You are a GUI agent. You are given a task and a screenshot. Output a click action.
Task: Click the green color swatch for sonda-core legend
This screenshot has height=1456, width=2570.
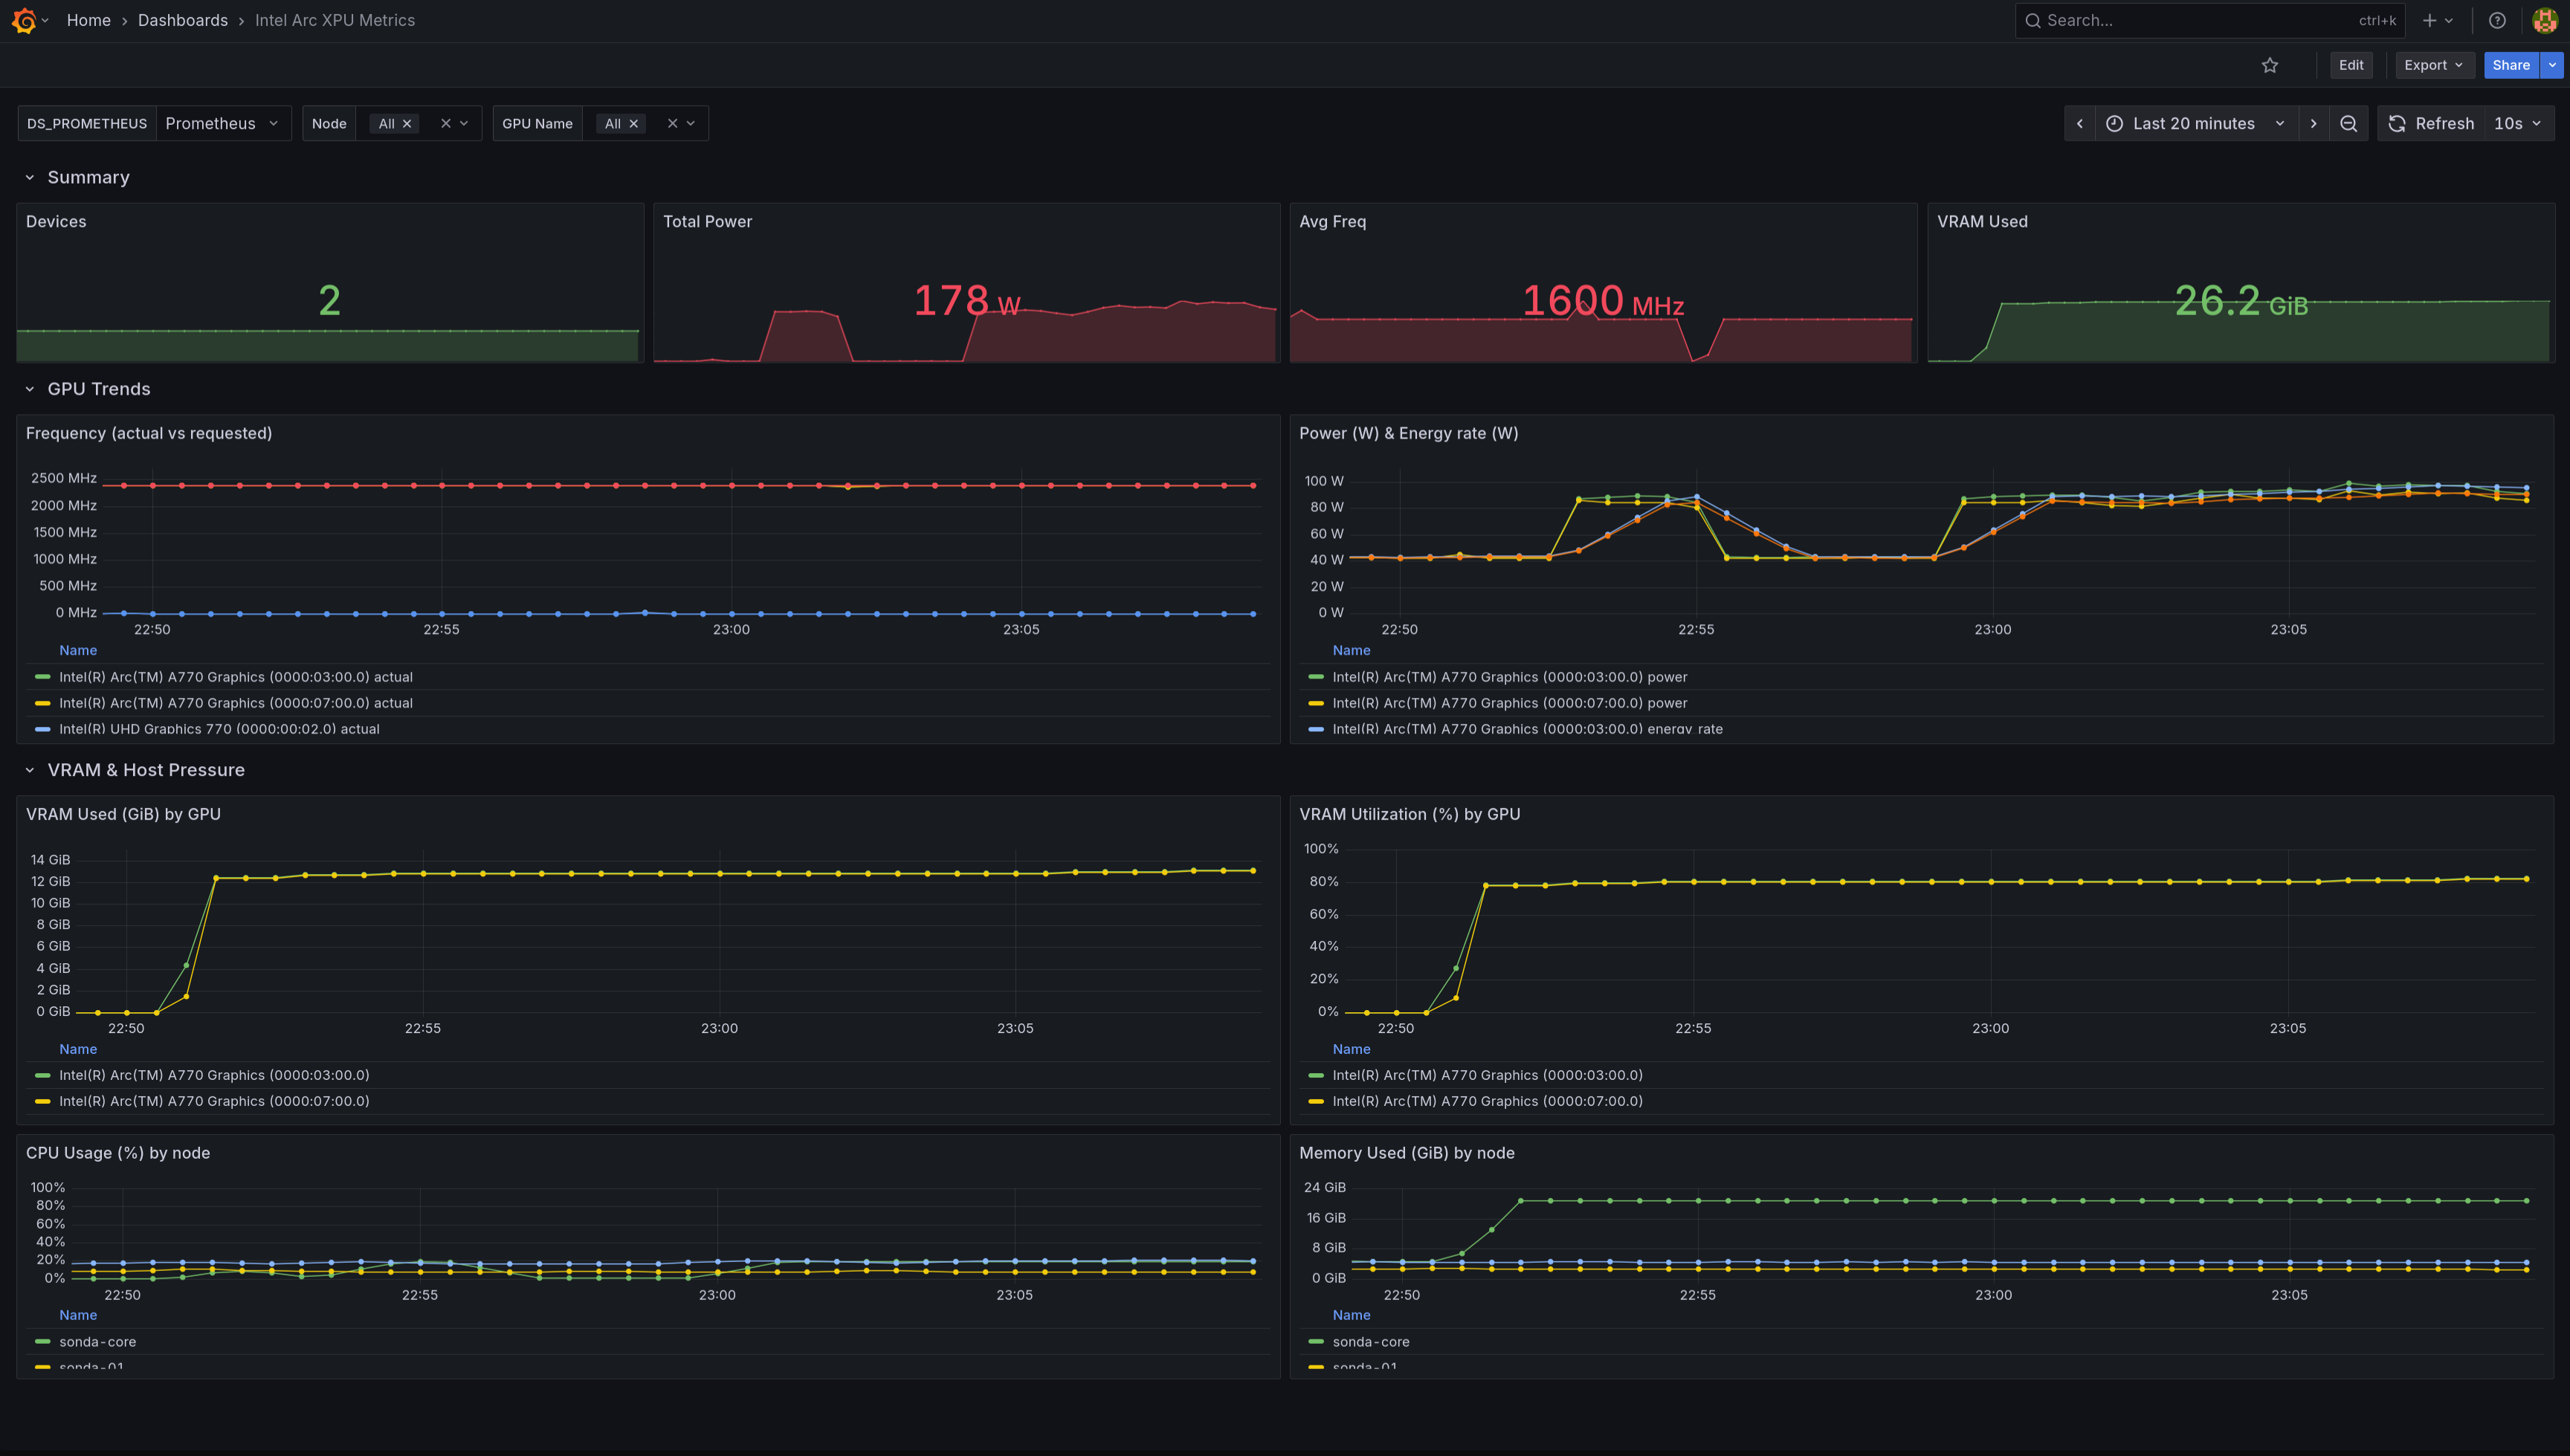coord(42,1341)
